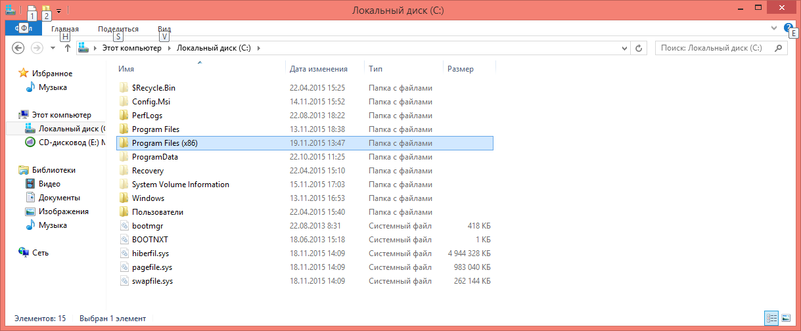
Task: Expand the ribbon with the chevron arrow
Action: tap(774, 28)
